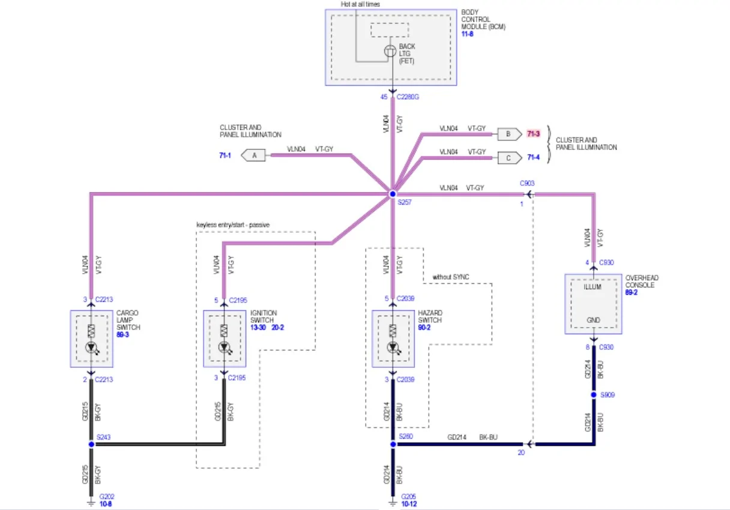Click the Cargo Lamp Switch LED symbol
Viewport: 730px width, 510px height.
point(91,347)
